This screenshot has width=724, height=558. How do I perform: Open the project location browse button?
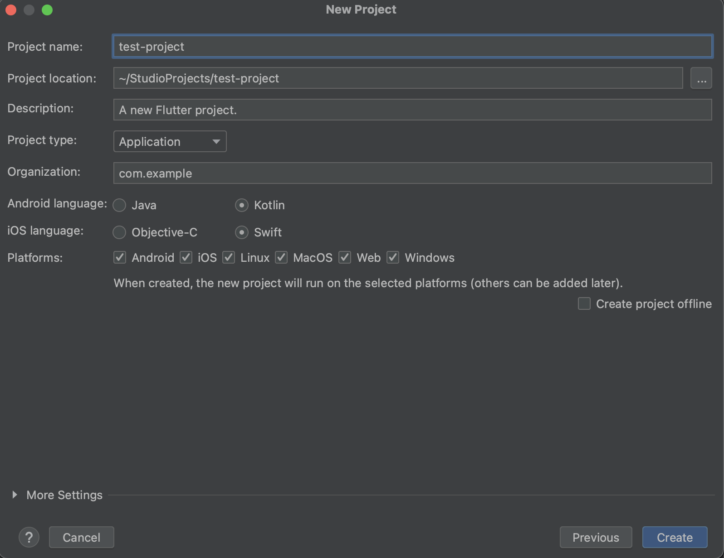[x=701, y=78]
